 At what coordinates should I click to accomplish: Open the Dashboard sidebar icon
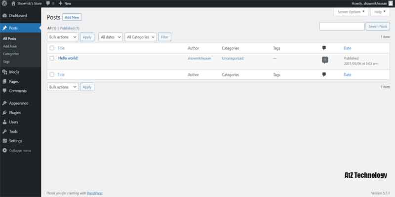(4, 16)
